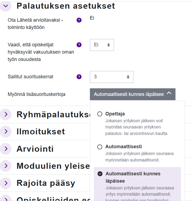Open the Ilmoitukset section heading
This screenshot has height=201, width=192.
click(41, 132)
